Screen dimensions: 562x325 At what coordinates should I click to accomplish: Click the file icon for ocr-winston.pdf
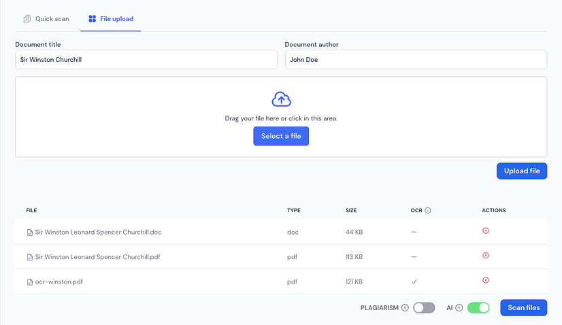pos(29,281)
